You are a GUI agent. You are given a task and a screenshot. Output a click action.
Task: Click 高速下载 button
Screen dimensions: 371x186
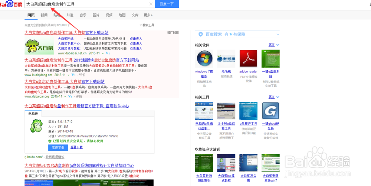click(x=58, y=148)
